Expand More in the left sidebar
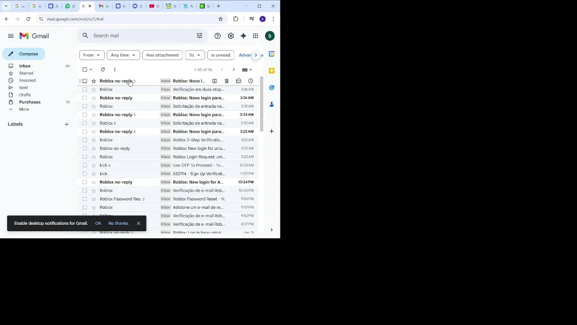The width and height of the screenshot is (577, 325). (24, 109)
